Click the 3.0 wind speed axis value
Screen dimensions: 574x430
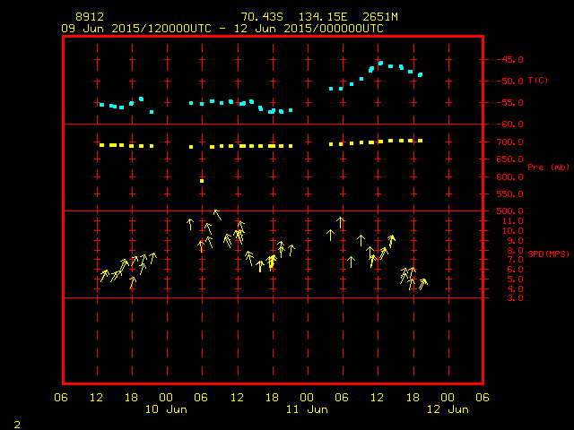click(x=515, y=298)
